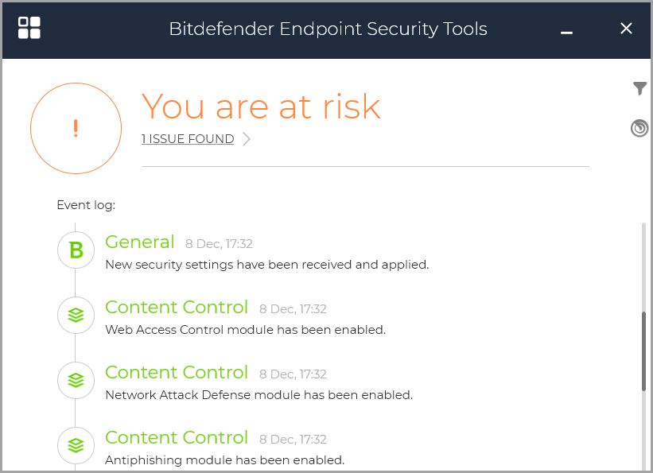
Task: Select the Web Access Control event heading
Action: point(177,308)
